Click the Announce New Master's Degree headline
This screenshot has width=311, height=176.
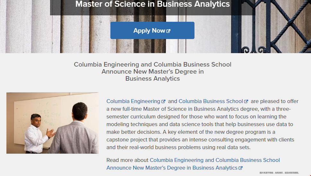click(x=152, y=71)
